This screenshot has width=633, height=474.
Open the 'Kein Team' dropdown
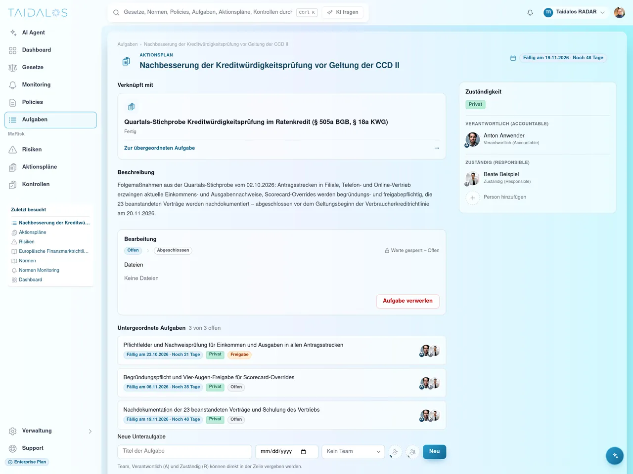click(x=353, y=452)
